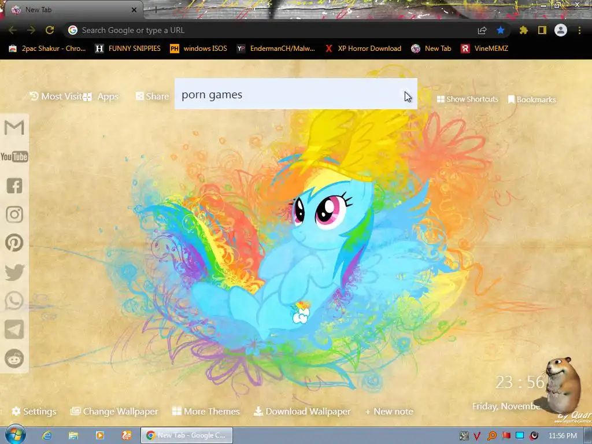Click the taskbar clock 11:56 PM
This screenshot has height=444, width=592.
pyautogui.click(x=563, y=436)
